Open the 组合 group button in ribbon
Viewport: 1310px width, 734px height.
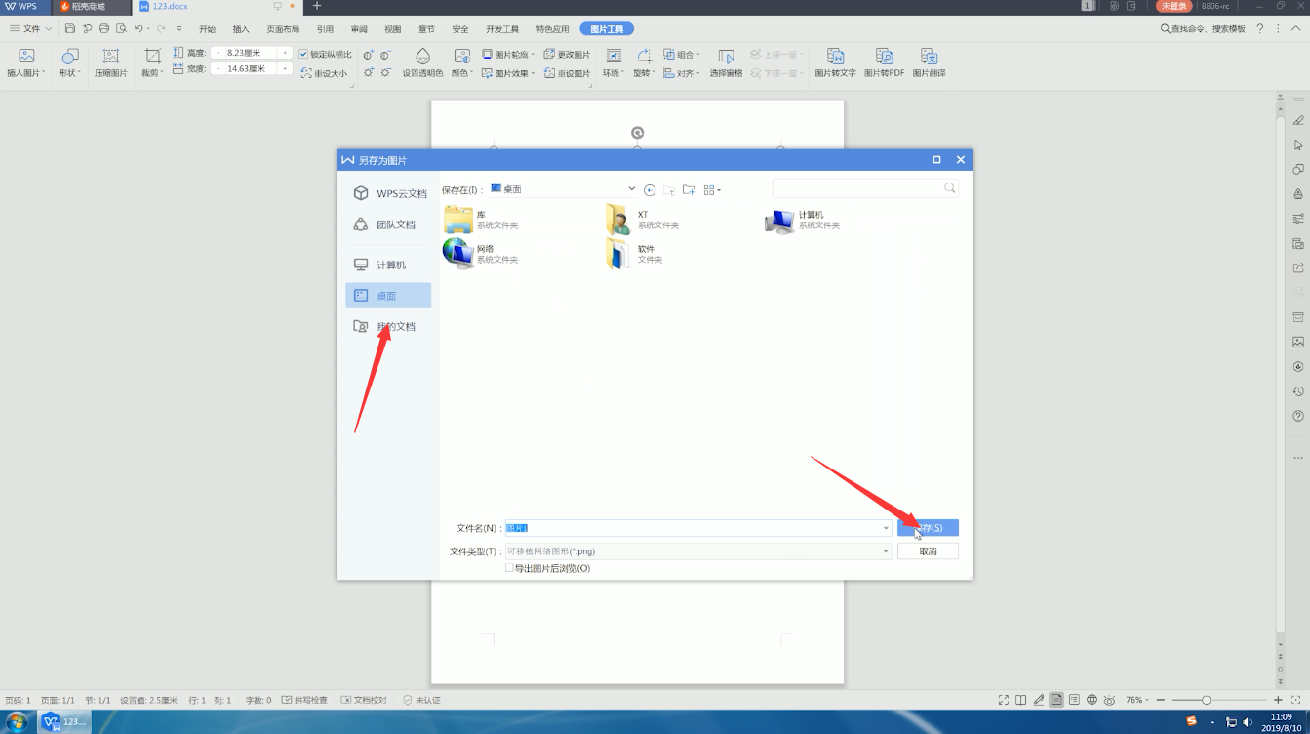pyautogui.click(x=680, y=55)
